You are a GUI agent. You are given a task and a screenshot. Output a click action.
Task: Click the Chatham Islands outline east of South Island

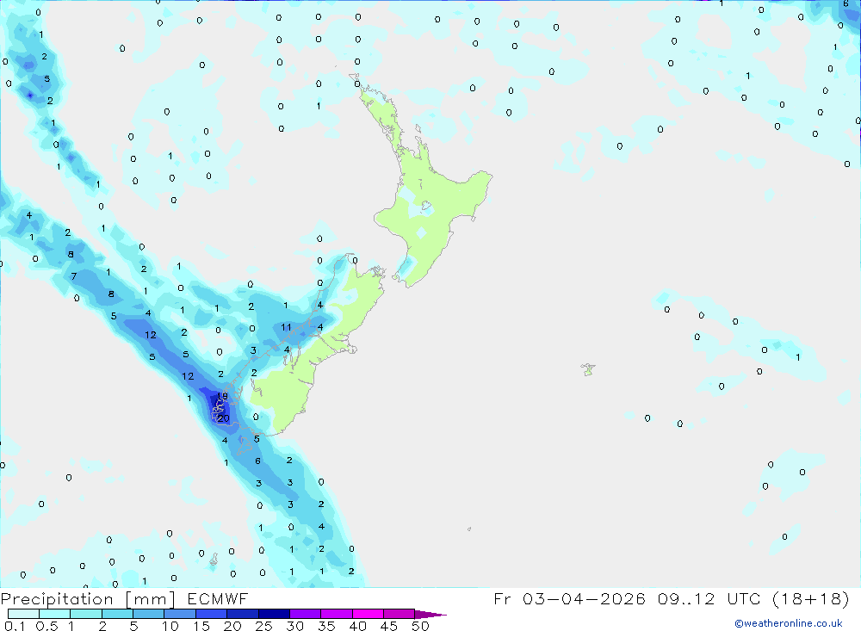[588, 369]
